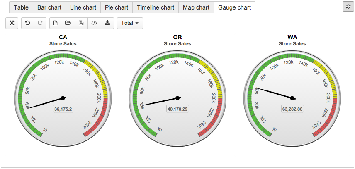View the Map chart tab
The height and width of the screenshot is (169, 355).
pos(196,7)
